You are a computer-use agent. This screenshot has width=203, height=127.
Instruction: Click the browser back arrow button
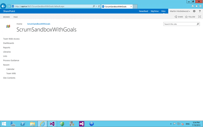[x=3, y=6]
